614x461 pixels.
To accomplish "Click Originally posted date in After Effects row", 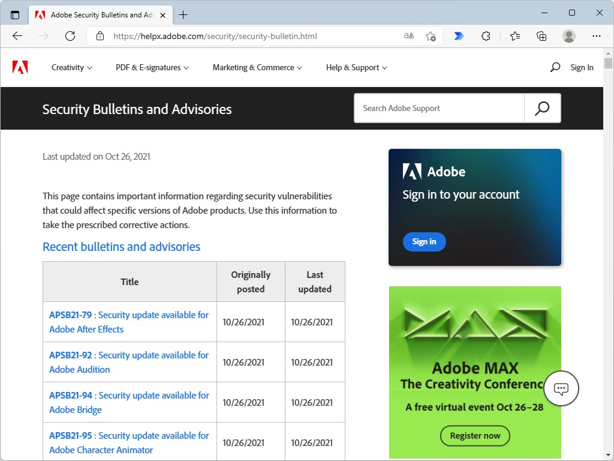I will [x=243, y=322].
